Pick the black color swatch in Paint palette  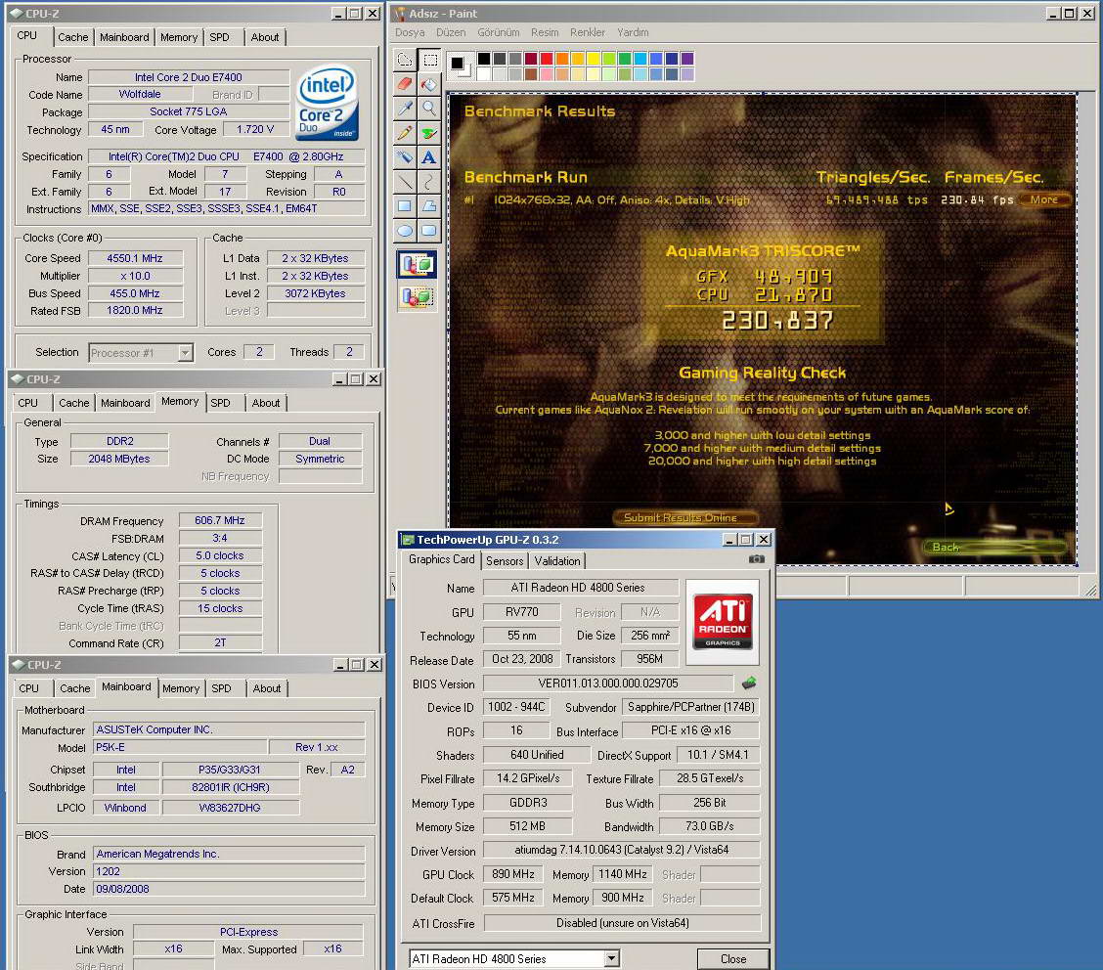tap(484, 59)
